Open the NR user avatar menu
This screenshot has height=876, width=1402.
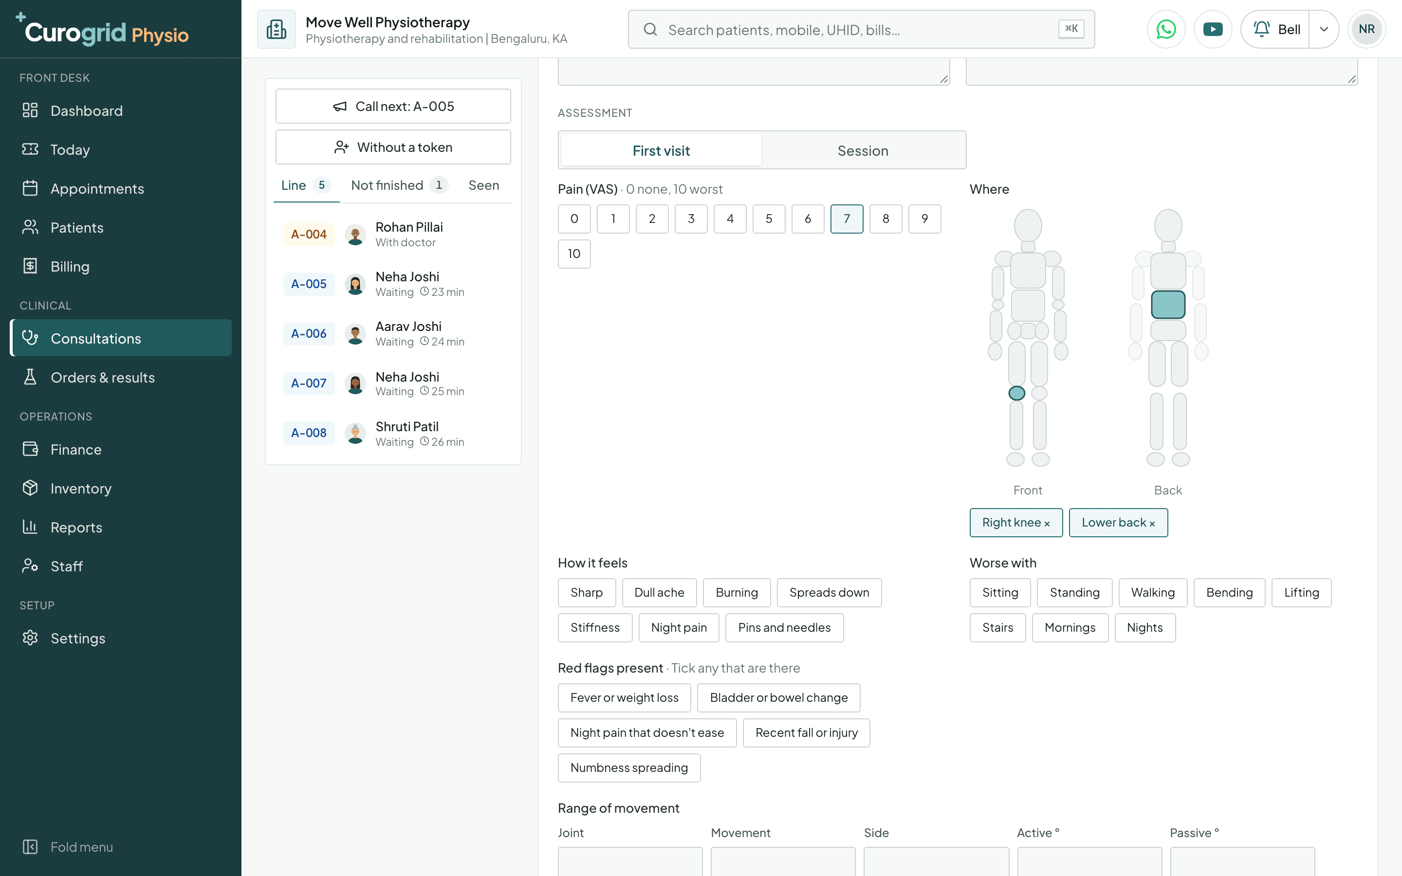1366,29
